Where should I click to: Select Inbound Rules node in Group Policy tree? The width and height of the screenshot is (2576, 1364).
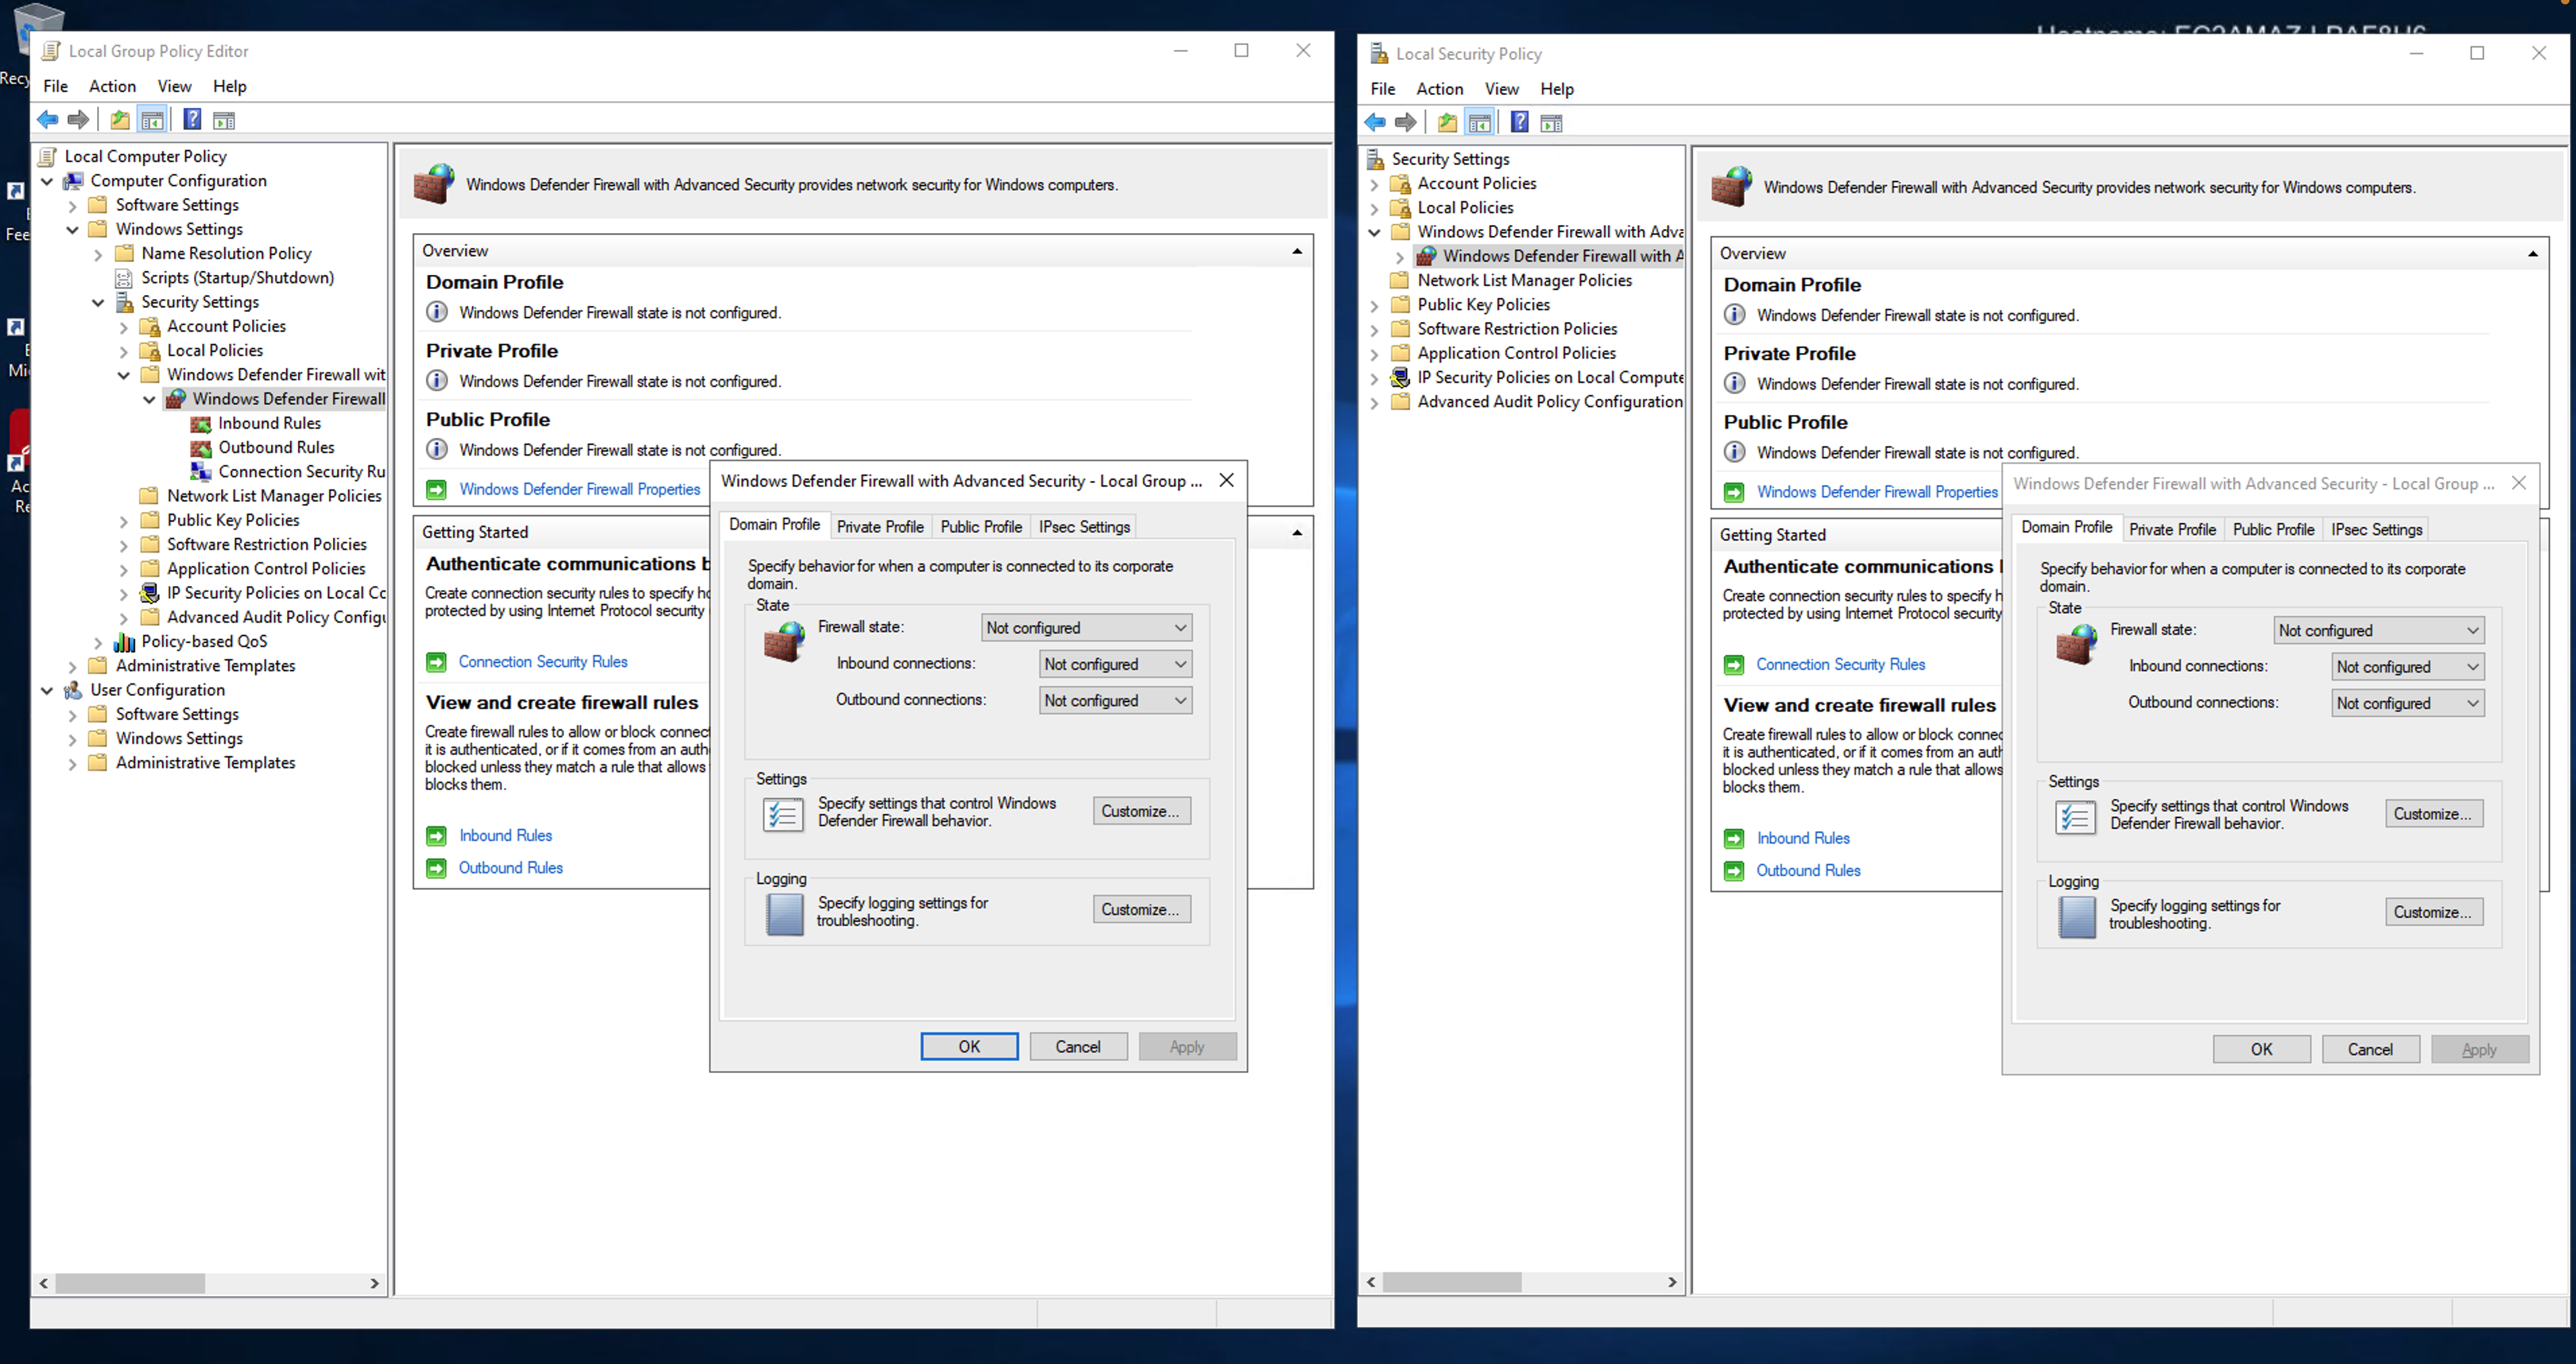269,423
